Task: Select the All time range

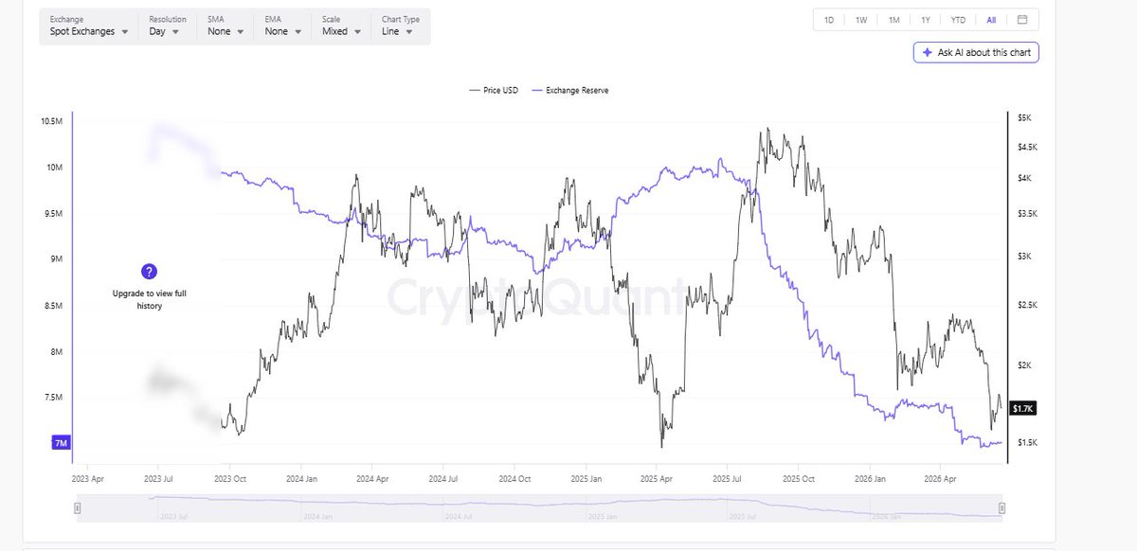Action: (x=991, y=20)
